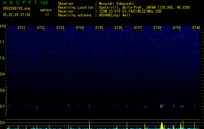Image resolution: width=204 pixels, height=129 pixels.
Task: Click the 0.6 label beside power graph
Action: click(3, 123)
